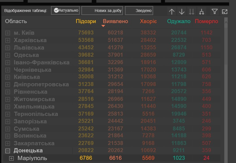Click the up arrow sort icon
This screenshot has height=163, width=236.
coord(172,12)
